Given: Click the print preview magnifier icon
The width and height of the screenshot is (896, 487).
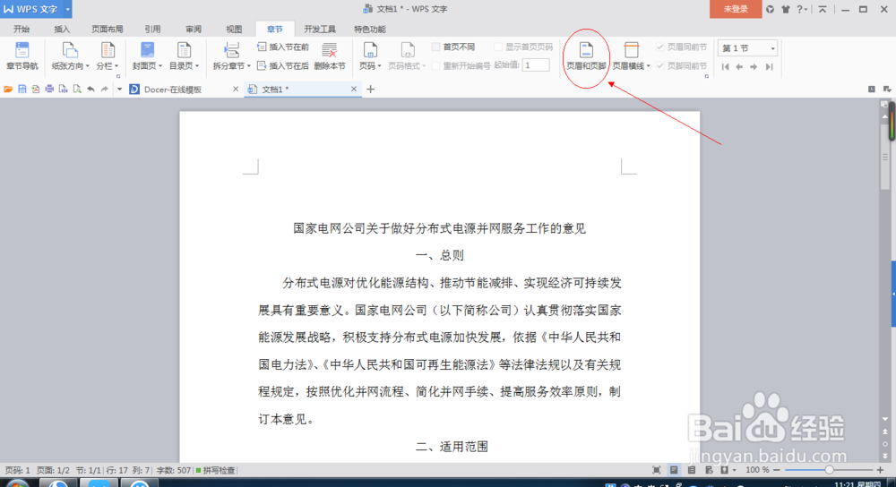Looking at the screenshot, I should (76, 89).
